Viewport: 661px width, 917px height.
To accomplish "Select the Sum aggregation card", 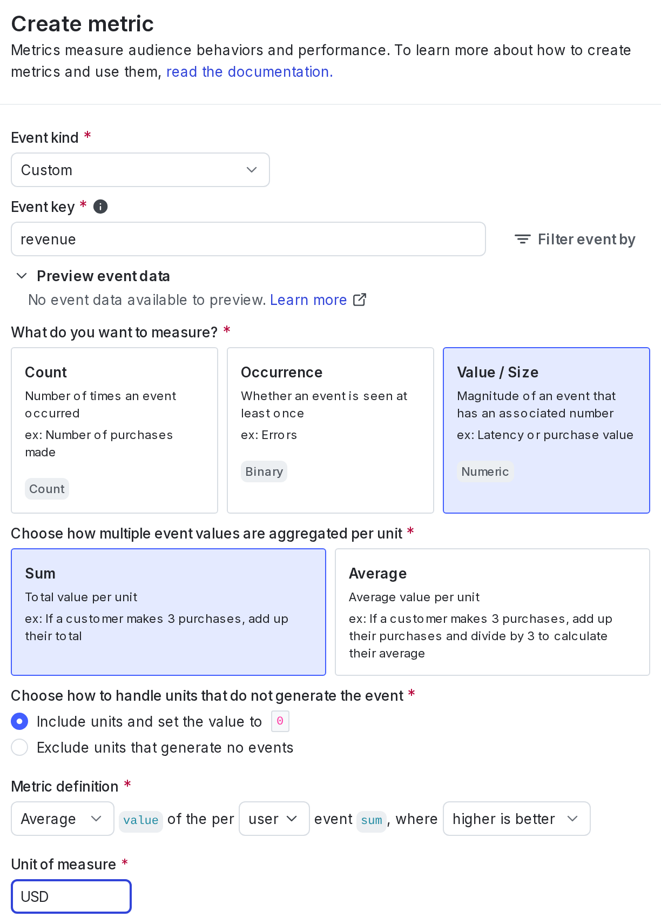I will tap(168, 612).
